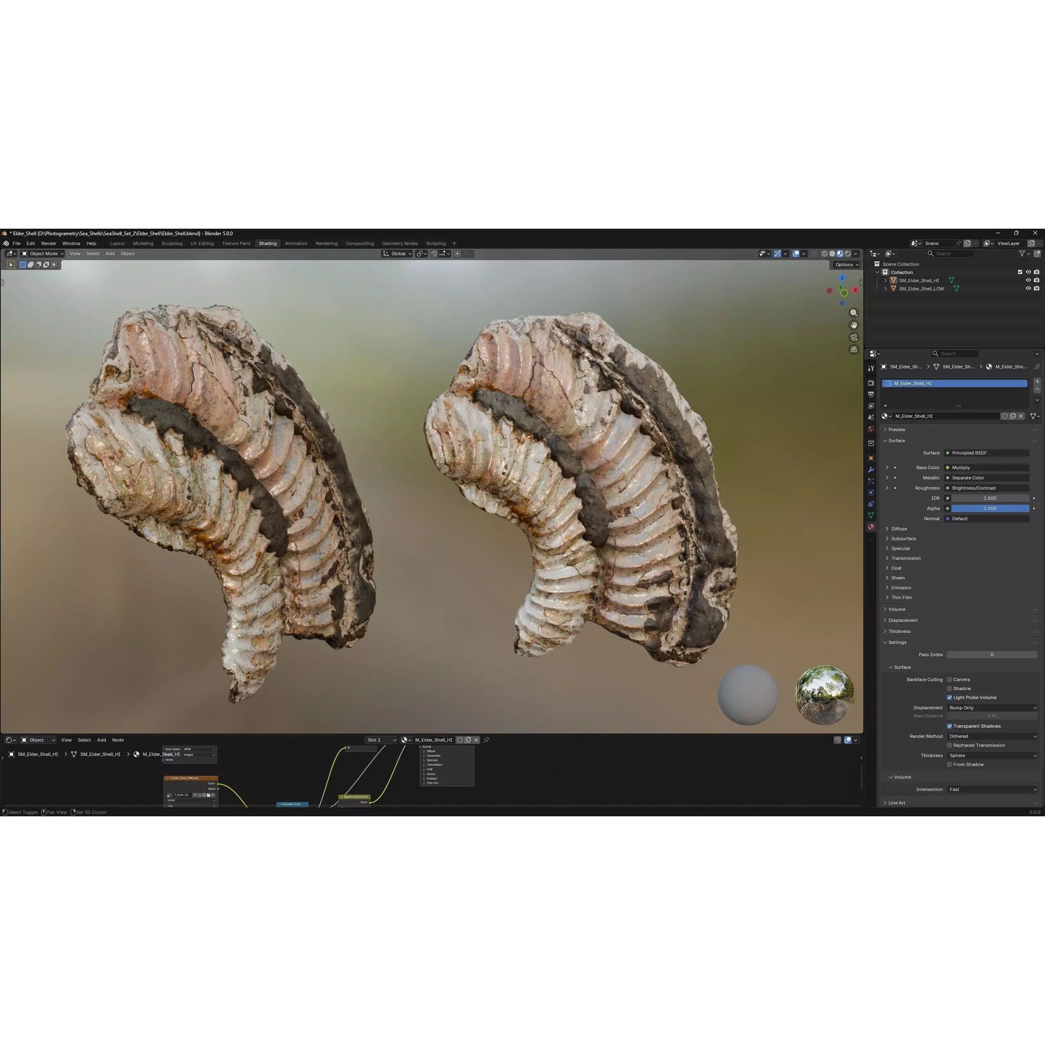
Task: Open the Render menu
Action: coord(49,243)
